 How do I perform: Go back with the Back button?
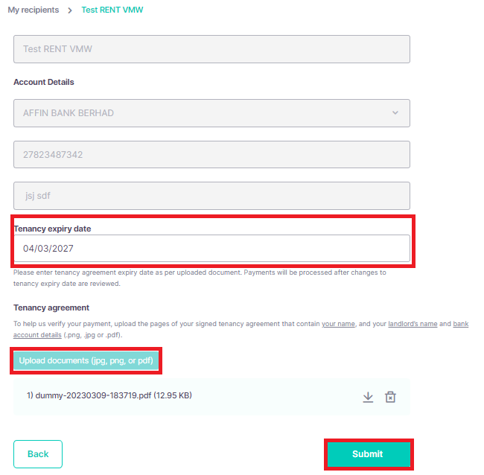point(38,454)
